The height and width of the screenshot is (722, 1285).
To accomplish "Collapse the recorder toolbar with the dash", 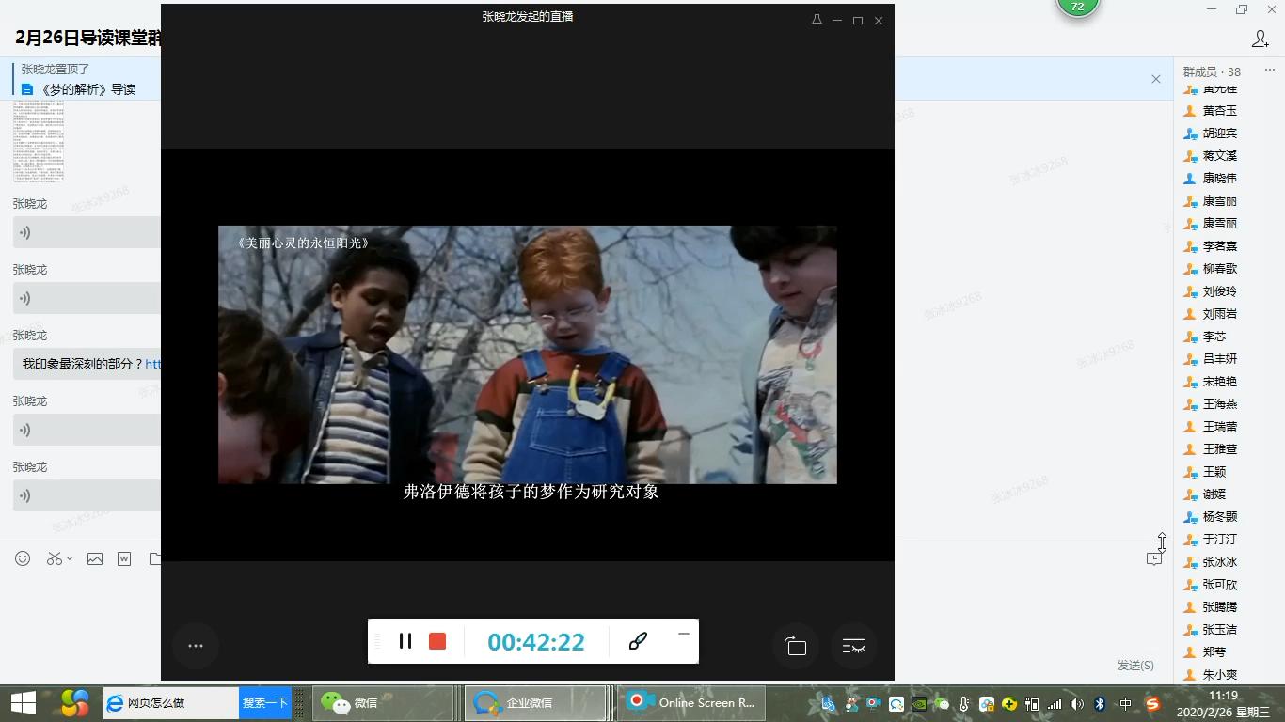I will [x=684, y=634].
